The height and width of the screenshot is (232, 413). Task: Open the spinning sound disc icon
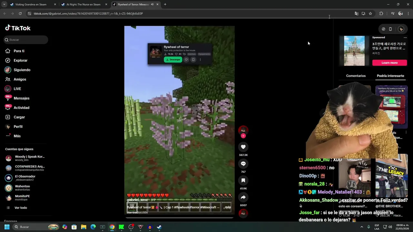pyautogui.click(x=243, y=213)
